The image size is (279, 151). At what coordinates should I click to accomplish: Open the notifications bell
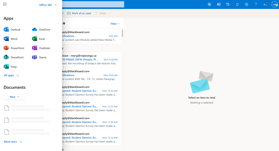pos(237,5)
